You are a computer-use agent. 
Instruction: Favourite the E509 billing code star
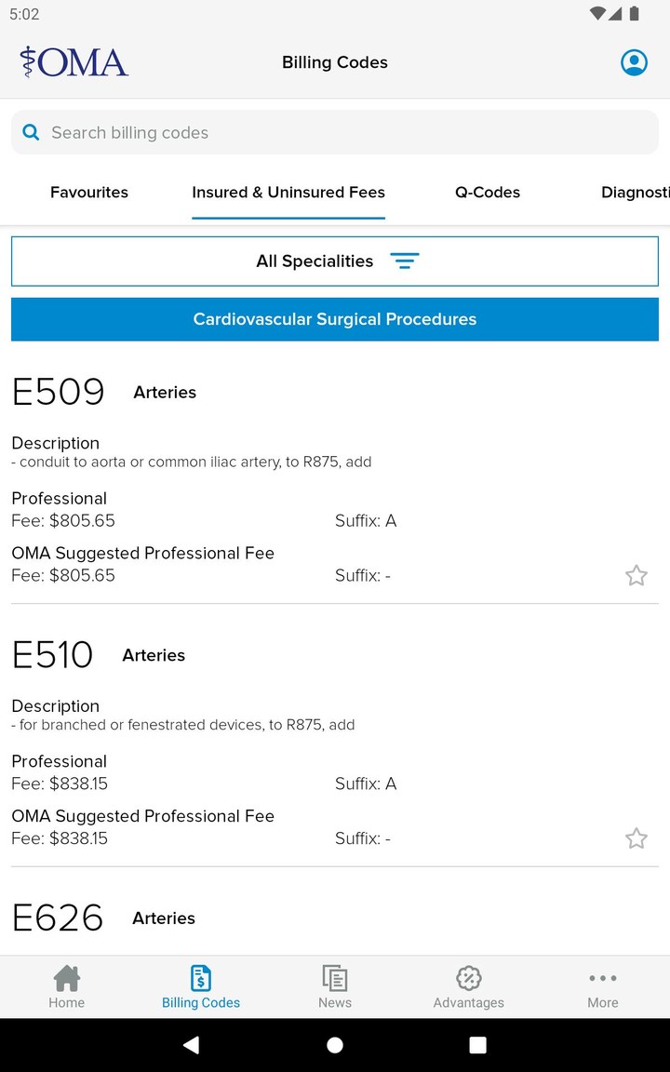coord(636,575)
